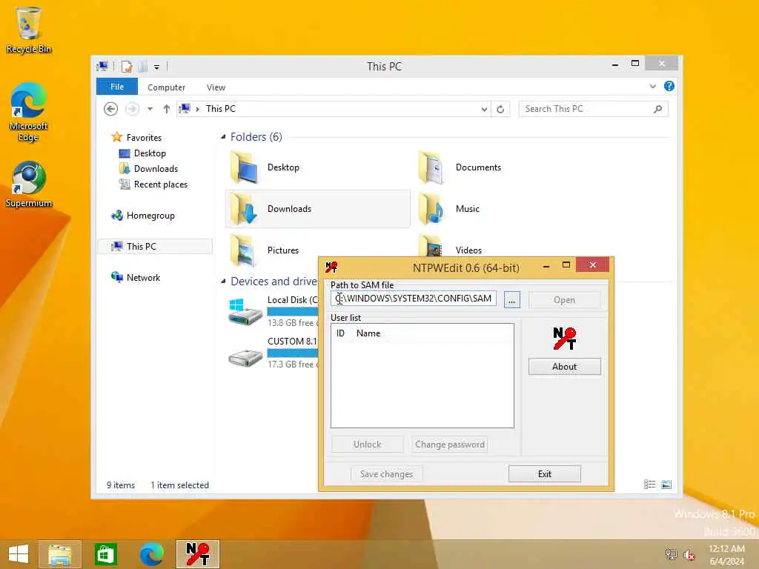759x569 pixels.
Task: Click into the Search This PC box
Action: pos(594,110)
